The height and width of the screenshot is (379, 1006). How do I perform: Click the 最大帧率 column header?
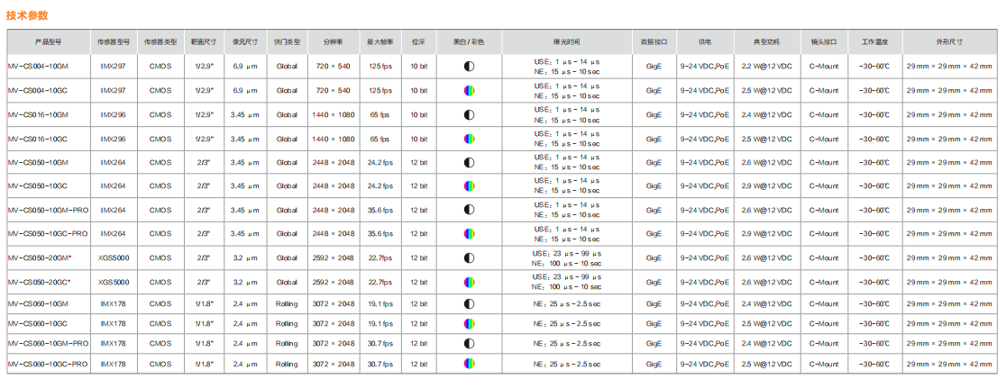pos(380,42)
